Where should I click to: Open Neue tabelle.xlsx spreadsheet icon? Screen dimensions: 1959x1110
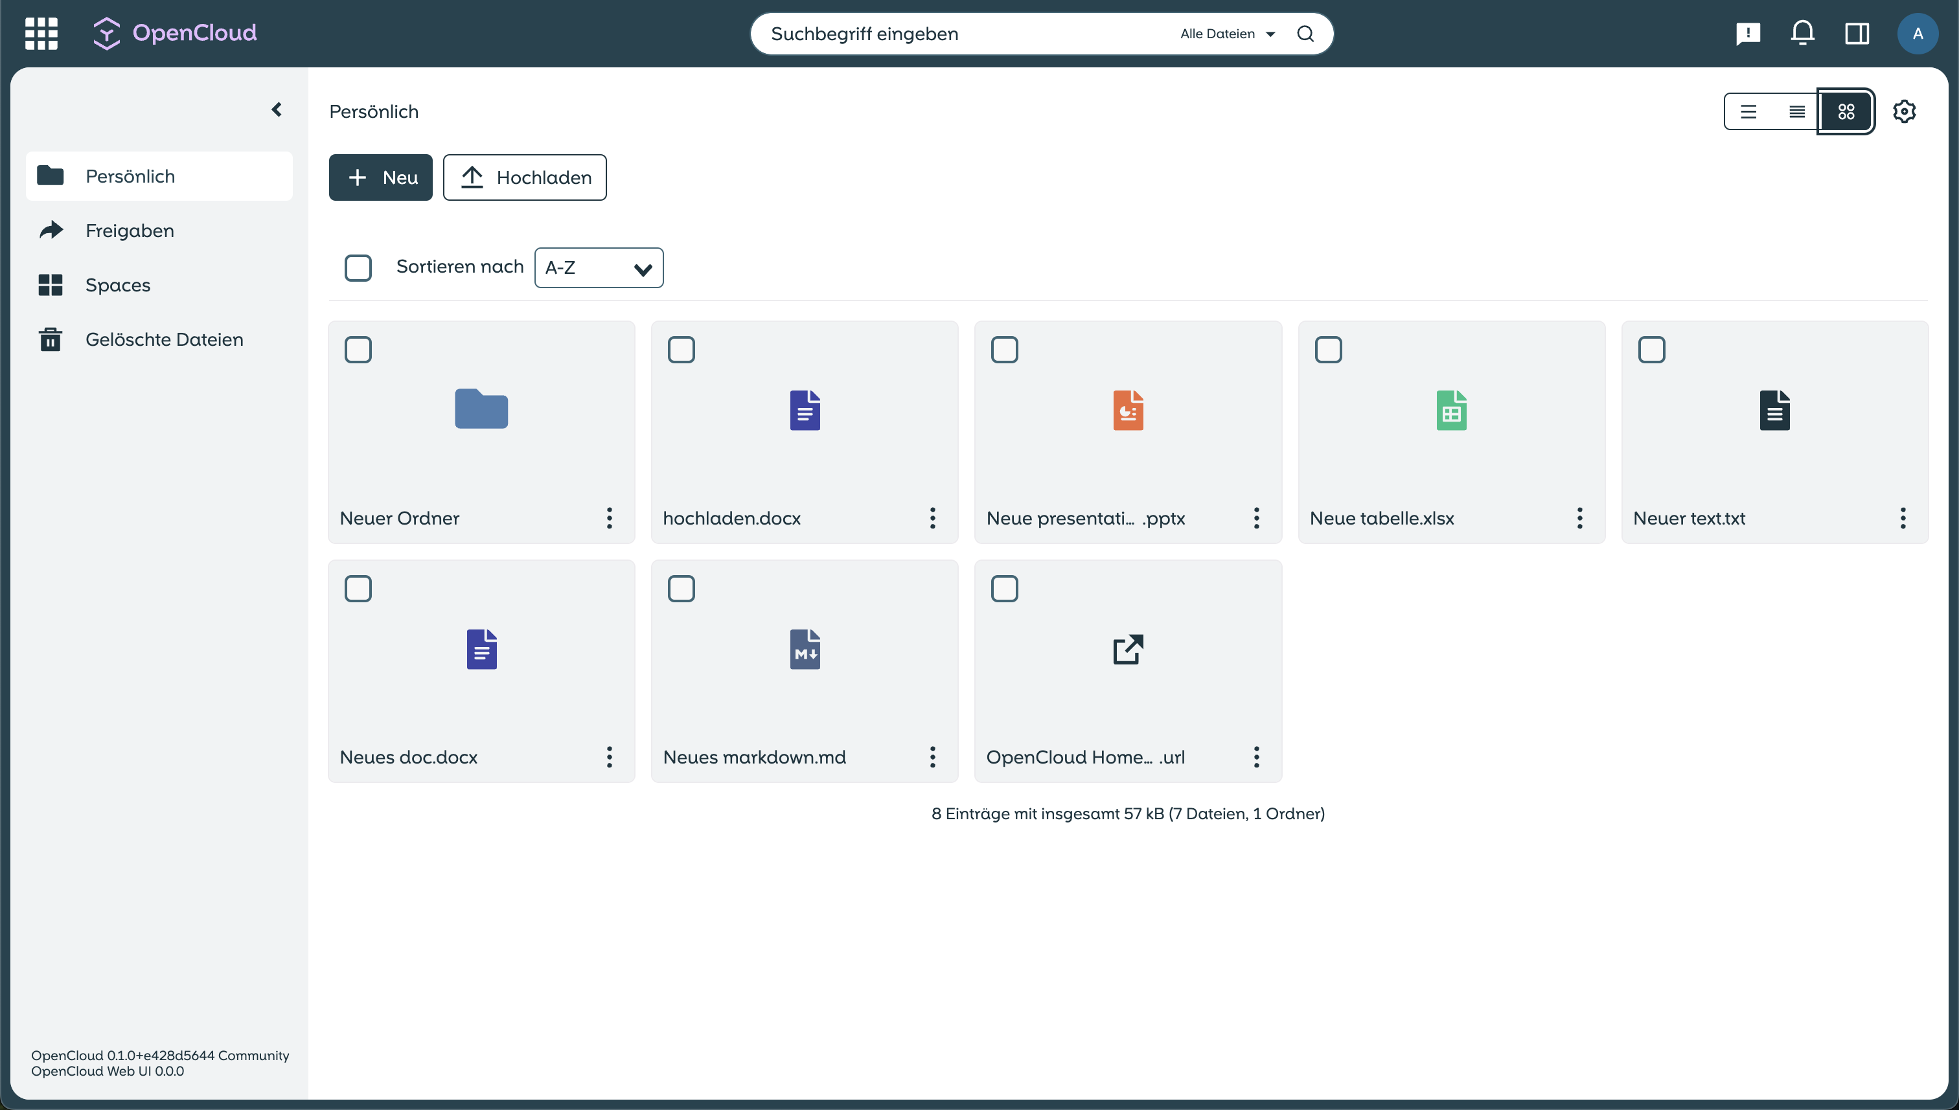[x=1451, y=410]
